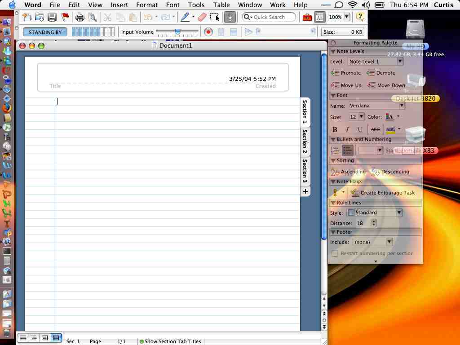Viewport: 460px width, 345px height.
Task: Click the red Flag toolbar icon
Action: click(x=65, y=18)
